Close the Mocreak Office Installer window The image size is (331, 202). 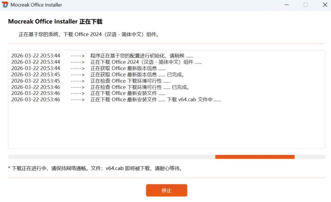click(x=325, y=5)
